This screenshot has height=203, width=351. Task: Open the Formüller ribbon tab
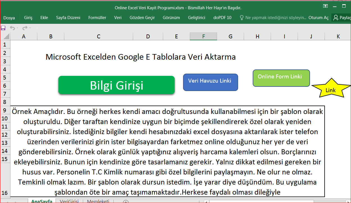(97, 18)
